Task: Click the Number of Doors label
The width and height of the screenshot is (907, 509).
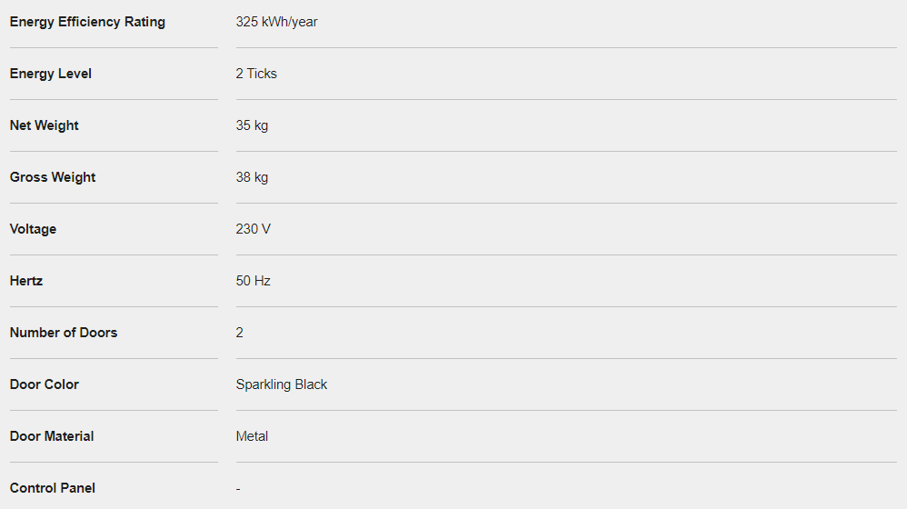Action: [64, 333]
